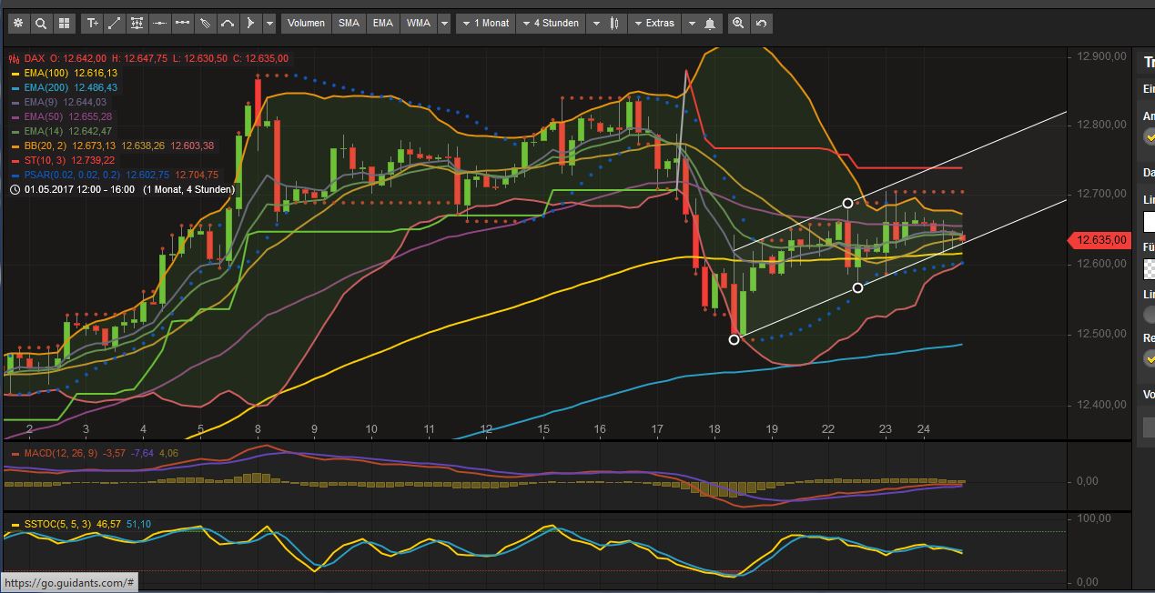Add the EMA indicator
This screenshot has height=593, width=1155.
point(383,23)
